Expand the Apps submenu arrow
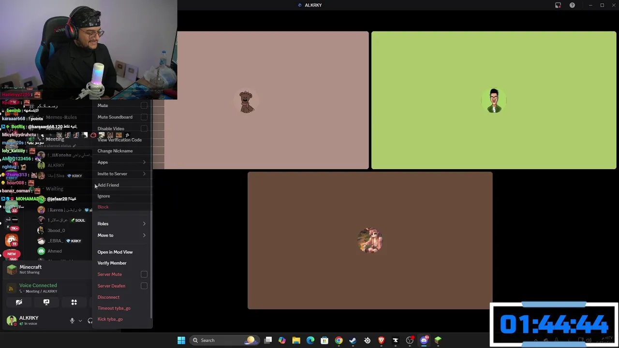Screen dimensions: 619x348 (144, 162)
